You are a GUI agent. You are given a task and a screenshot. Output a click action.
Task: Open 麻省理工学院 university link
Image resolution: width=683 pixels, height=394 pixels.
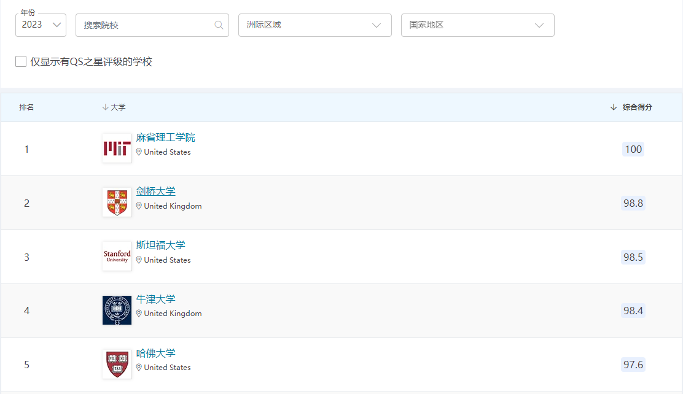pos(165,137)
